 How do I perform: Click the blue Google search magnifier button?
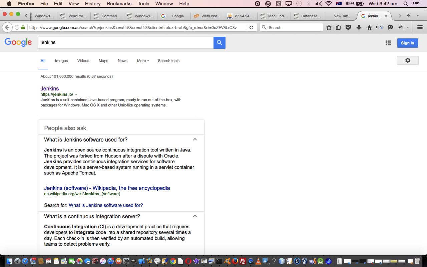(x=220, y=42)
